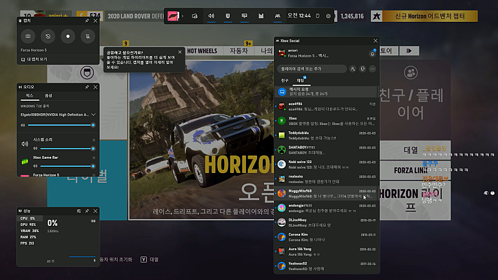Open chat with Nobi naive 123
This screenshot has height=280, width=498.
[326, 164]
